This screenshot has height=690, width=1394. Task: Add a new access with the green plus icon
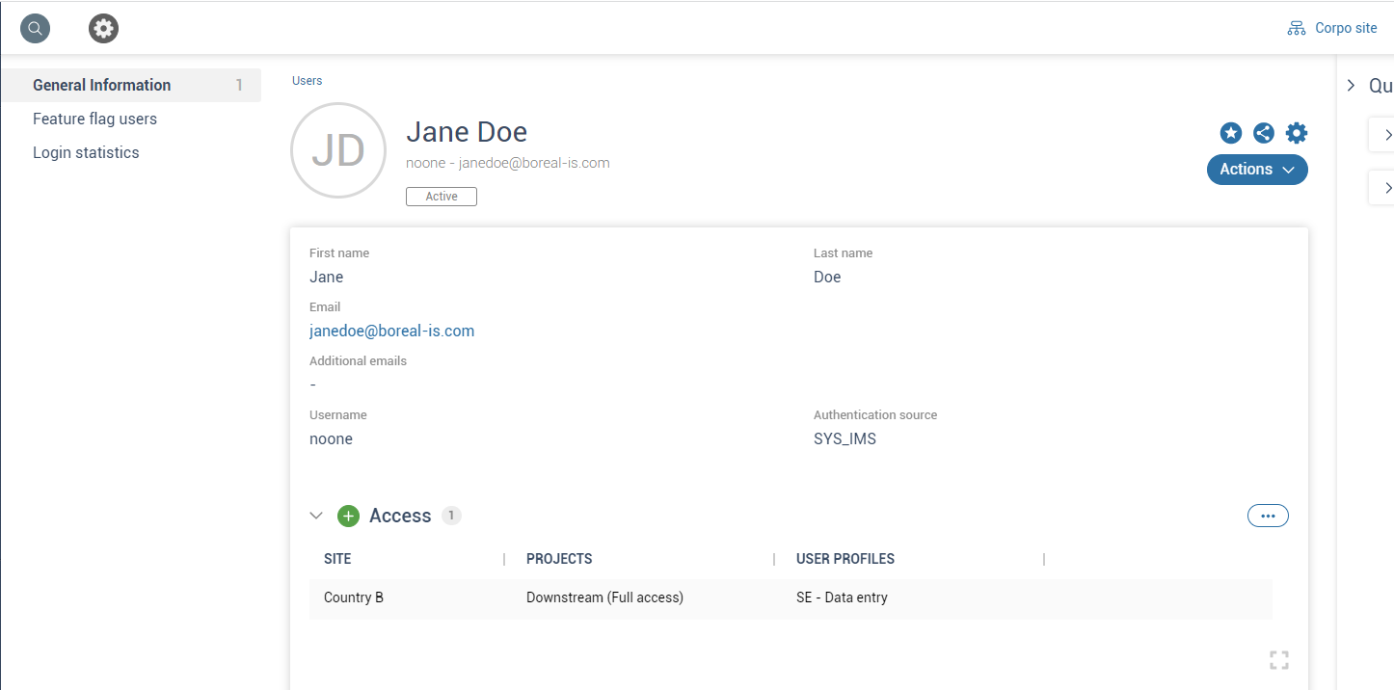[348, 516]
